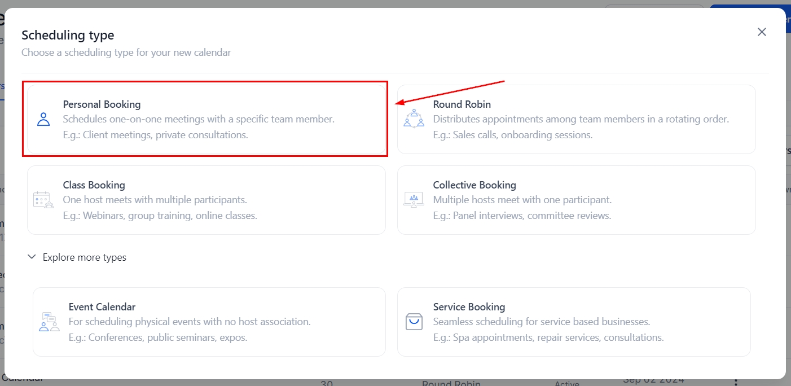This screenshot has width=791, height=386.
Task: Click 'Seamless scheduling for service based businesses' text
Action: [541, 322]
